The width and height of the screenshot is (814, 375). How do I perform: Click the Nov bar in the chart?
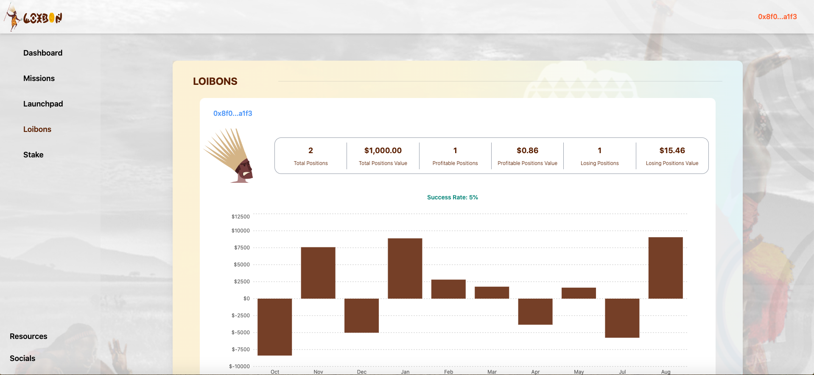318,273
